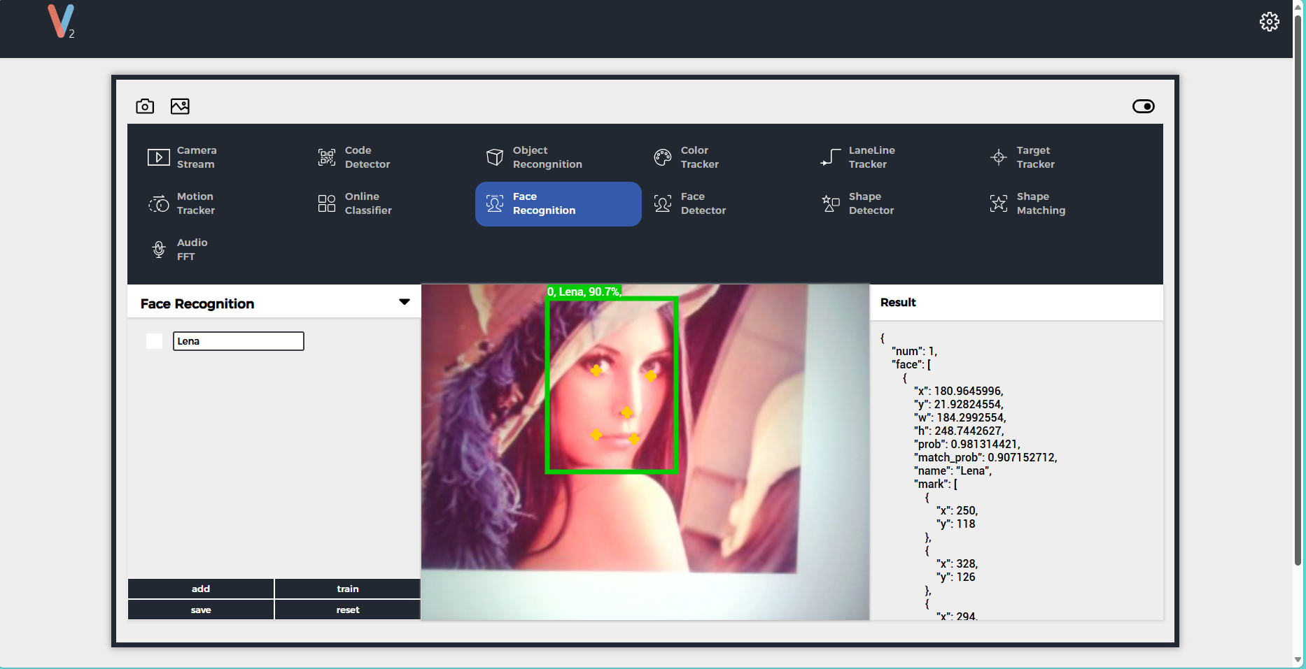Click the "w": 184.2992554 line
1306x669 pixels.
point(960,417)
